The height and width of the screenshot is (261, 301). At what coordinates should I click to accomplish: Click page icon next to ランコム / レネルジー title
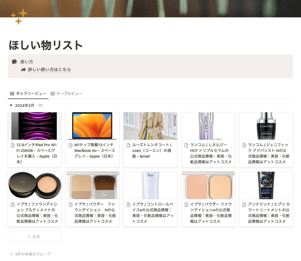pyautogui.click(x=186, y=145)
